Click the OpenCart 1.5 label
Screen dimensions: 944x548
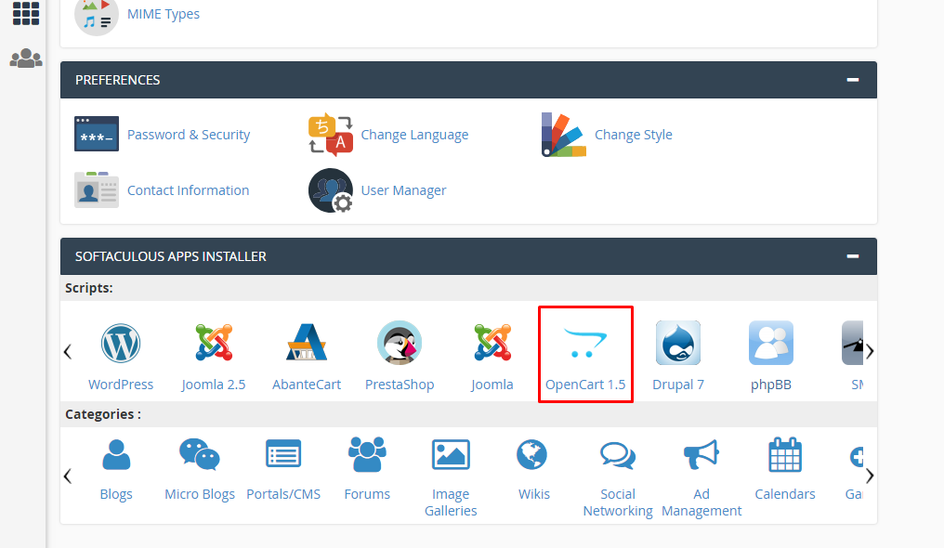pyautogui.click(x=585, y=385)
